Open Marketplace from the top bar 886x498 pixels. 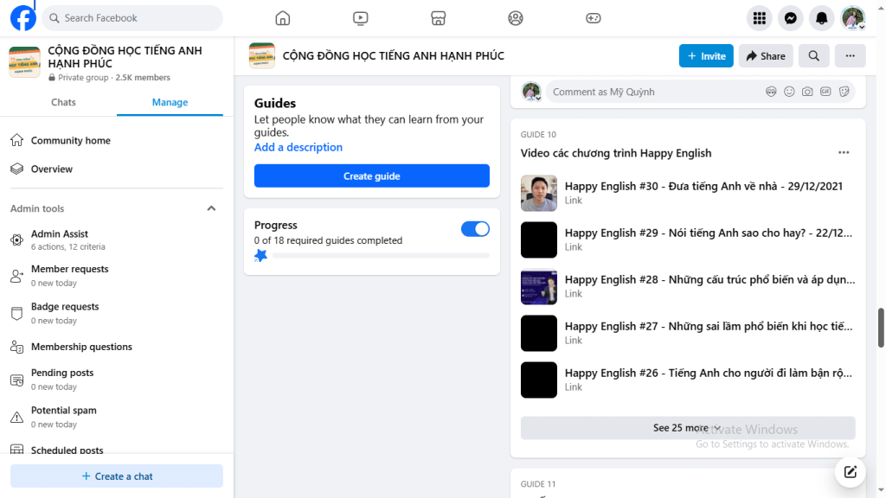[x=438, y=17]
